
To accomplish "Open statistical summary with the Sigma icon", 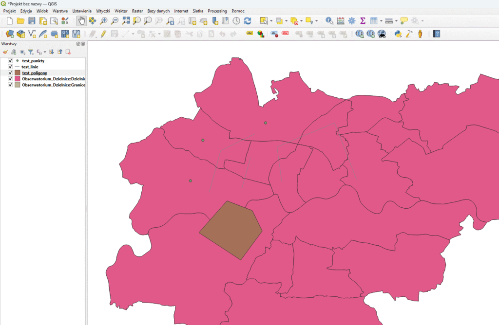I will coord(363,21).
